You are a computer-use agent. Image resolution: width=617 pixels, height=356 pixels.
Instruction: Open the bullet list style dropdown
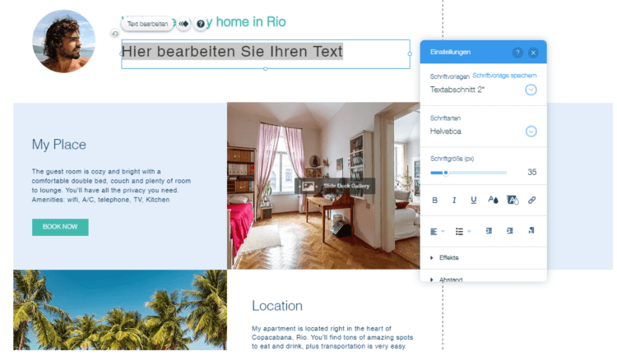coord(463,231)
